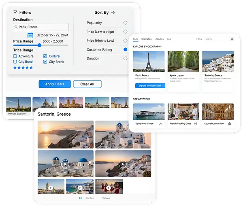Play the blue-domed churches video

point(65,164)
